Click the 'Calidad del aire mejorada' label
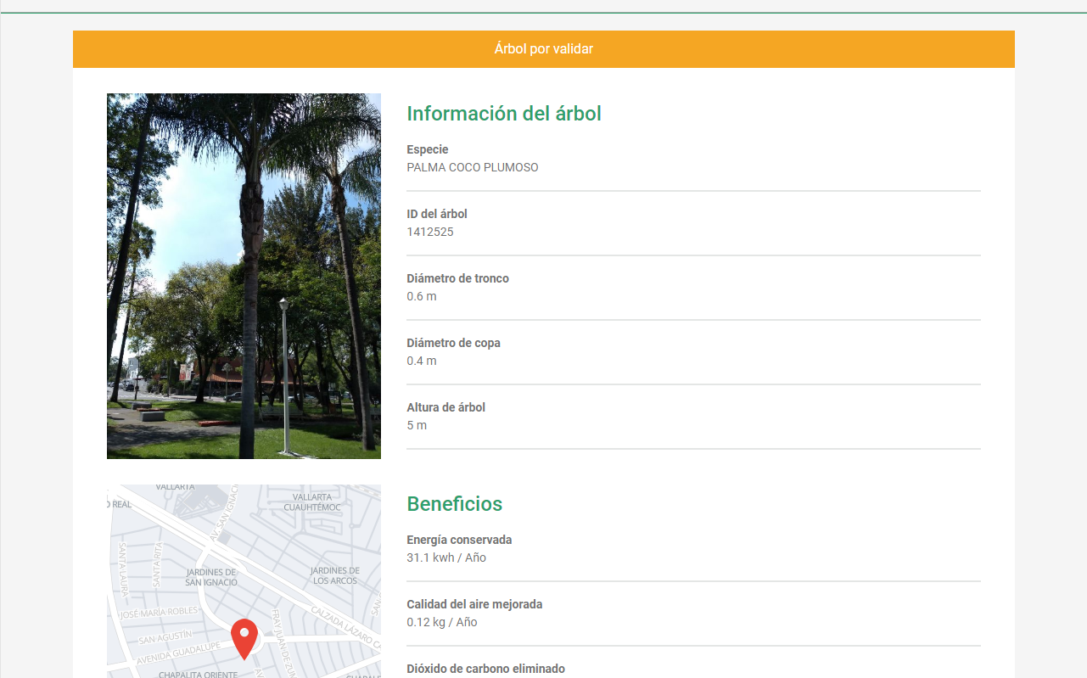The width and height of the screenshot is (1087, 678). tap(474, 604)
